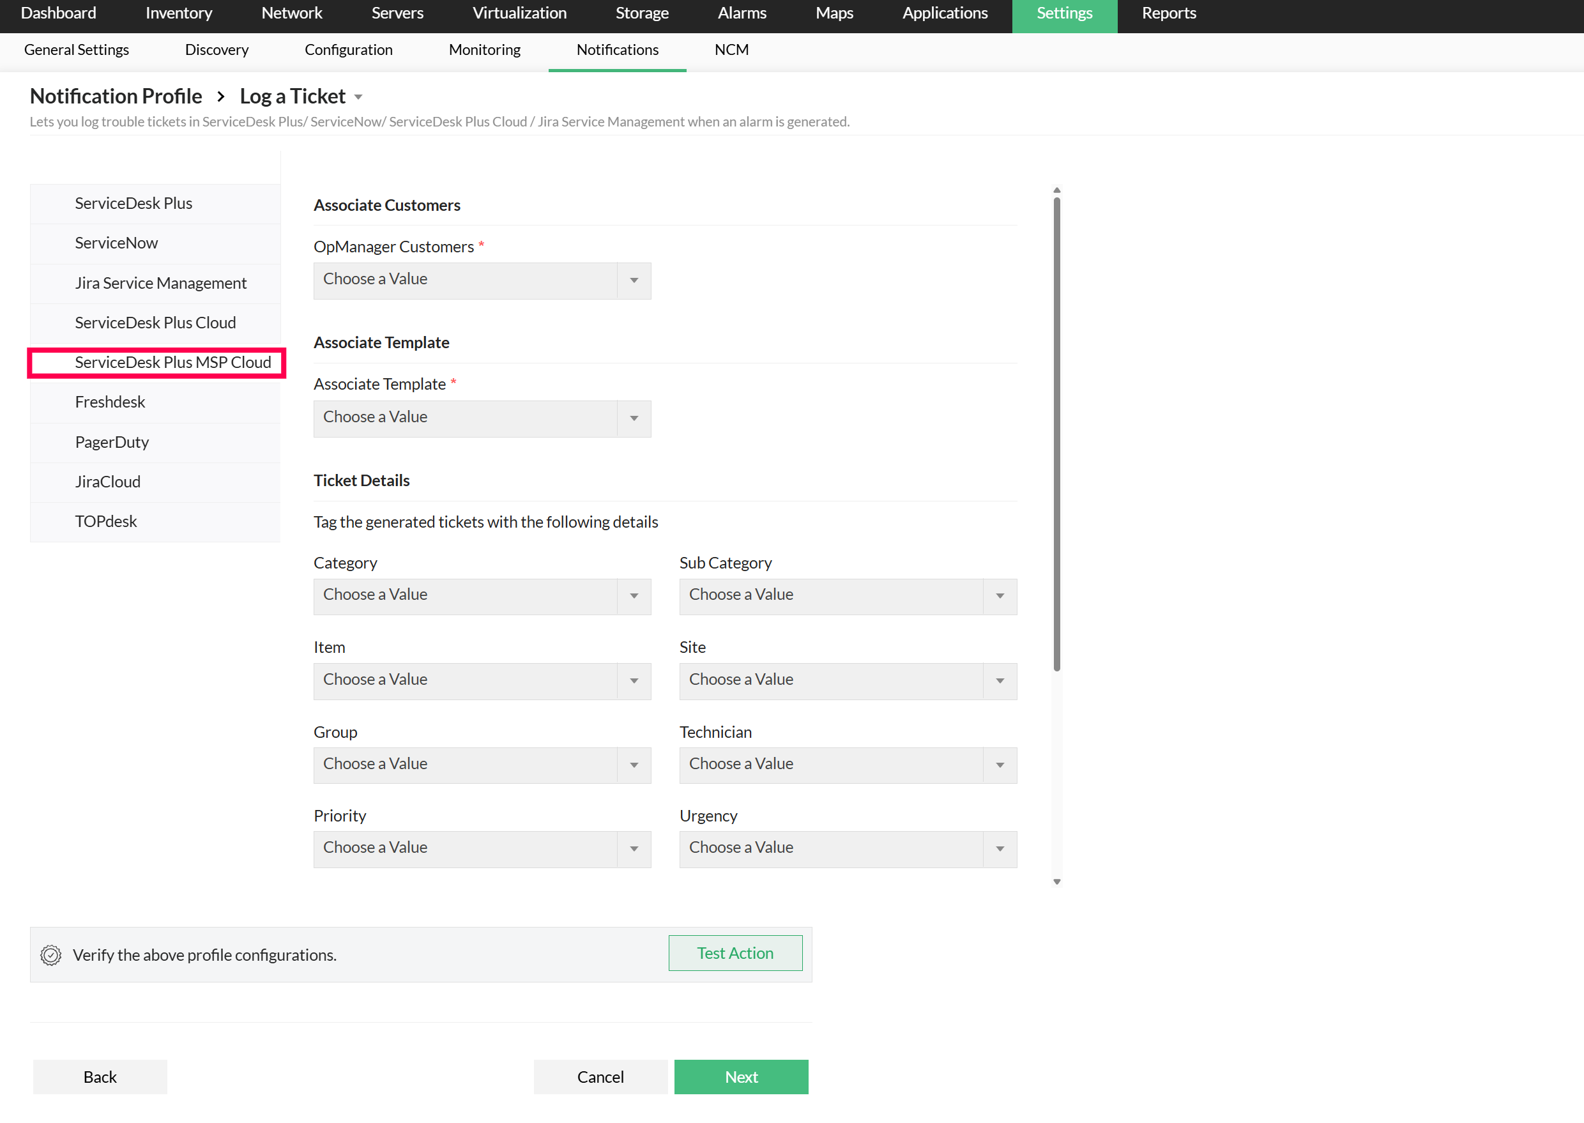The image size is (1584, 1123).
Task: Open the Urgency dropdown
Action: pos(848,849)
